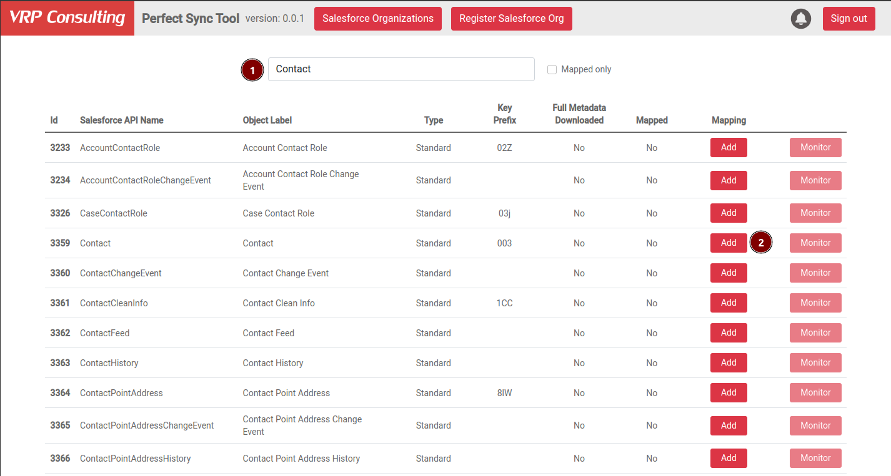Click the ContactCleanInfo API name cell
891x476 pixels.
tap(114, 303)
